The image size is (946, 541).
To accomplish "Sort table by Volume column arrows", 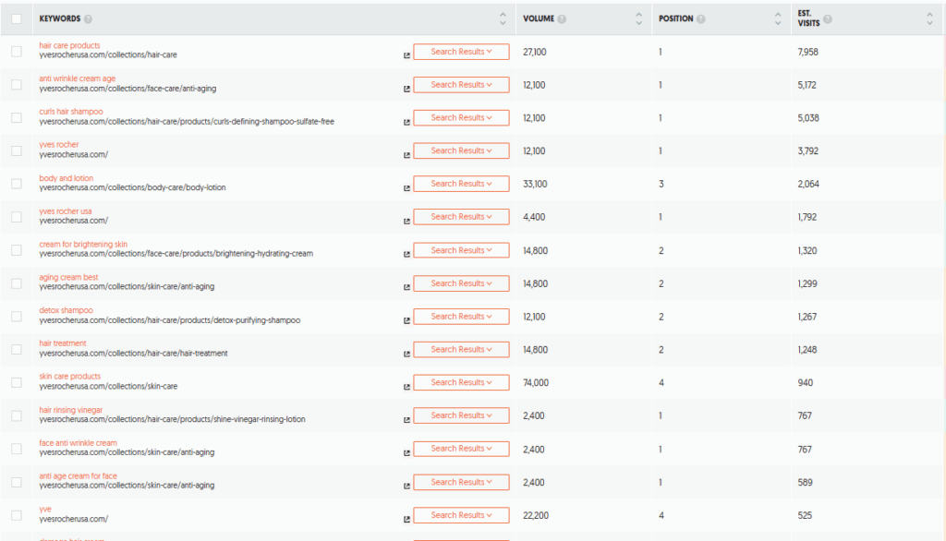I will (x=639, y=18).
